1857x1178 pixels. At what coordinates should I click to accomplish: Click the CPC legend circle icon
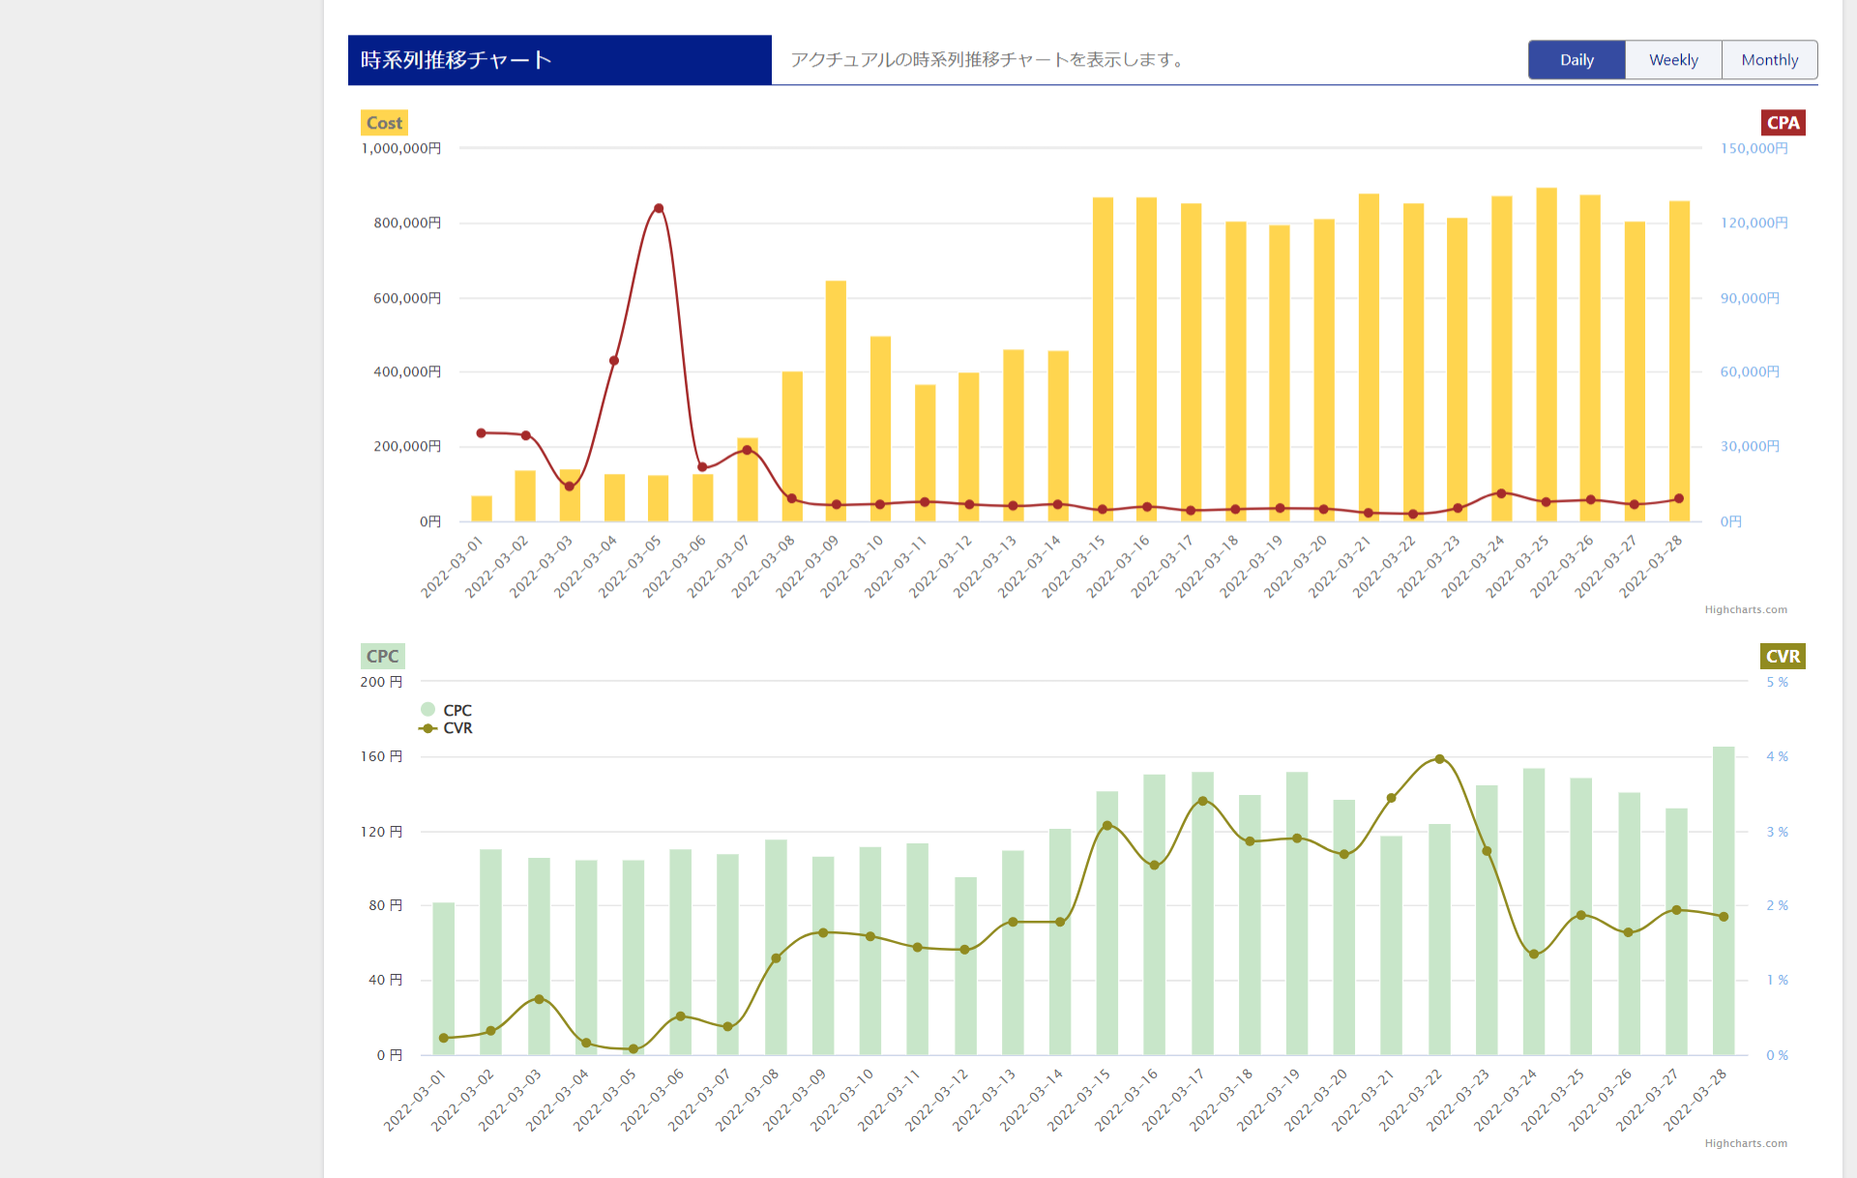click(428, 710)
